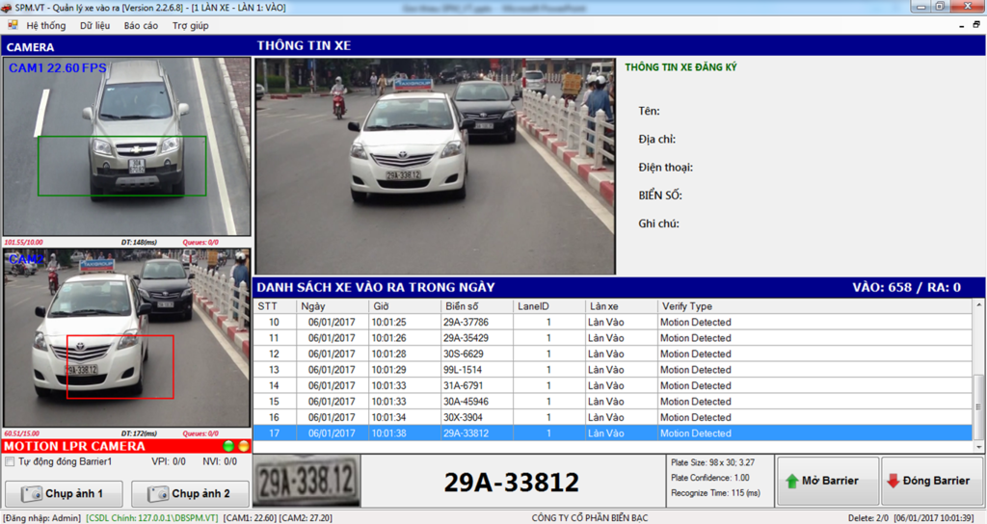Click the green status indicator light
The height and width of the screenshot is (524, 987).
click(228, 446)
